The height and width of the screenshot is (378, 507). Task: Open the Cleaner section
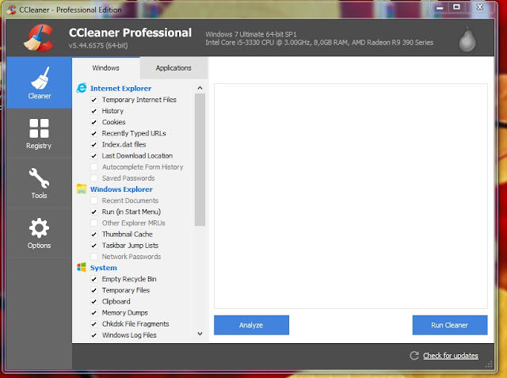coord(39,82)
